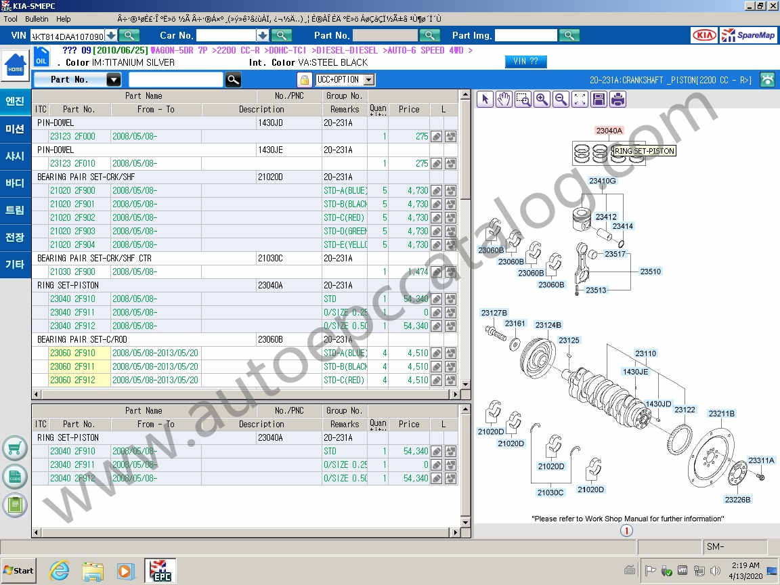
Task: Go to the Home screen
Action: (x=16, y=66)
